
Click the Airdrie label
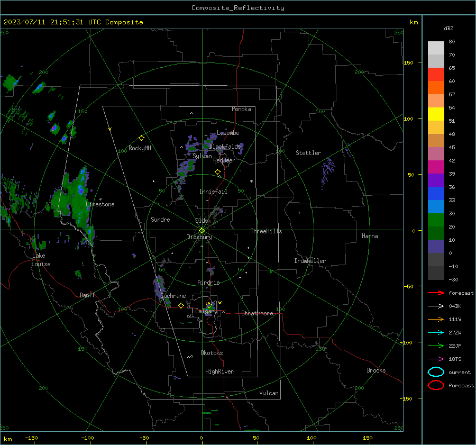(x=208, y=283)
